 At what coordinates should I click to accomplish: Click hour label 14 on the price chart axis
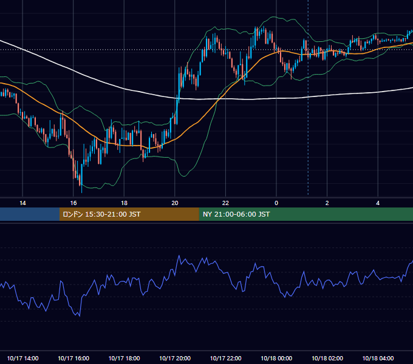coord(22,203)
